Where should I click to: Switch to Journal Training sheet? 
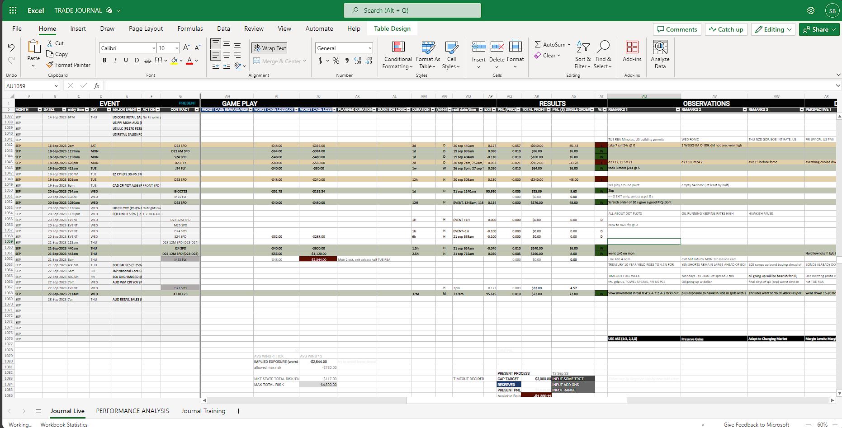203,411
